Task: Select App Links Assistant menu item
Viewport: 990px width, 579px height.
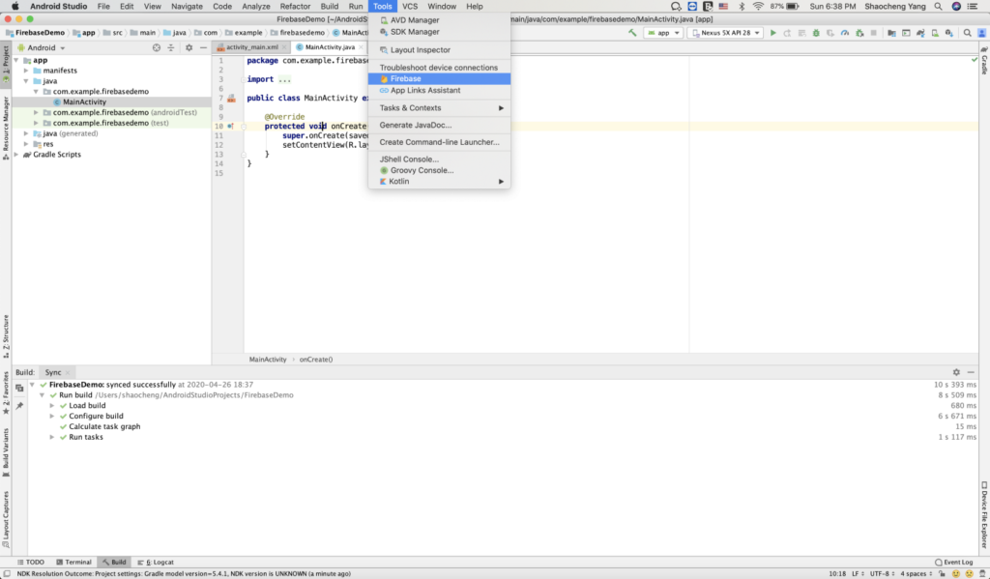Action: pyautogui.click(x=440, y=90)
